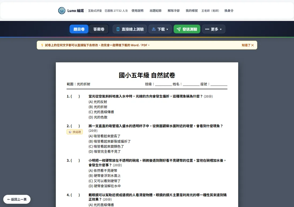Click the dice icon on 換這題
Image resolution: width=294 pixels, height=207 pixels.
tap(70, 132)
